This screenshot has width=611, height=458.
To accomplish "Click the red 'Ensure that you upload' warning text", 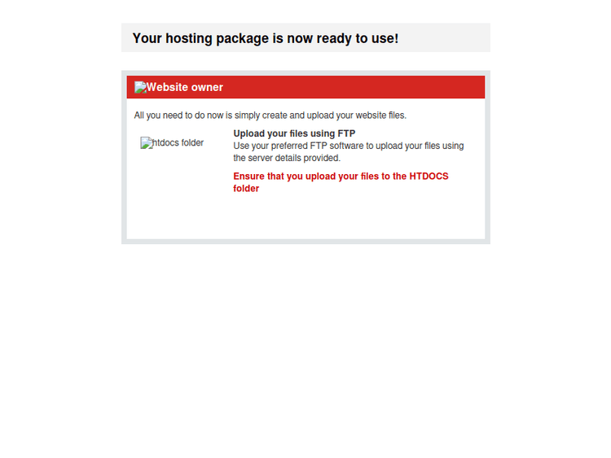I will (x=341, y=182).
